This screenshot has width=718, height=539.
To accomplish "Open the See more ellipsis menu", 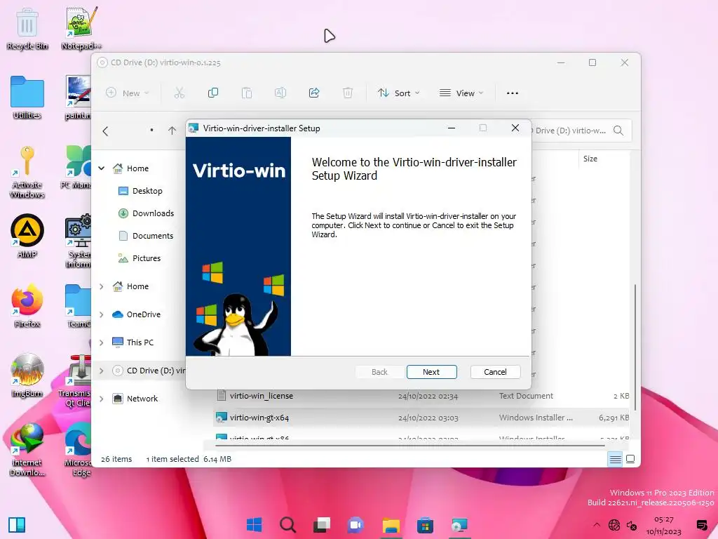I will (x=513, y=93).
